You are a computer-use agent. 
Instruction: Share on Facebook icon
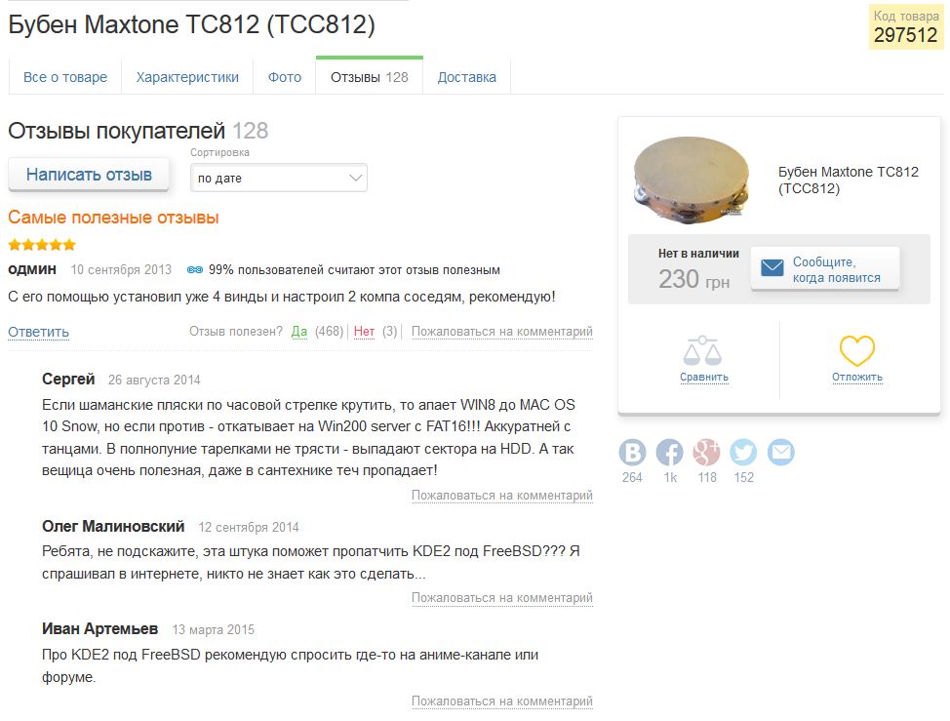(669, 452)
